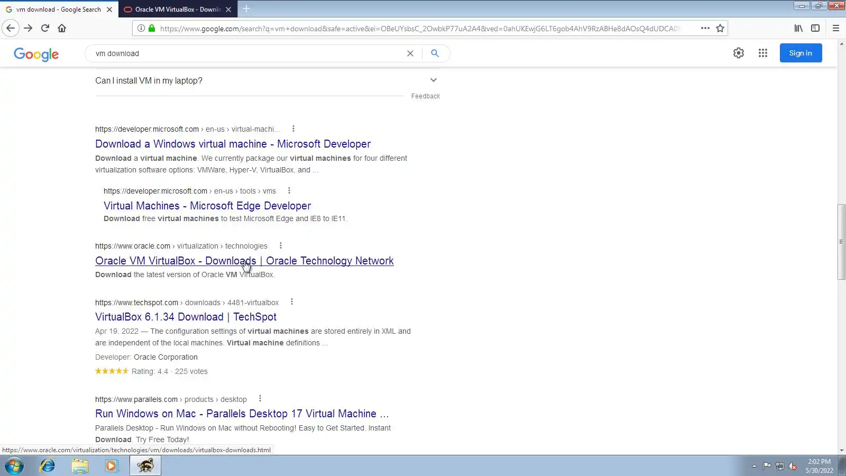This screenshot has height=476, width=846.
Task: Open options for Microsoft Edge Developer result
Action: (x=289, y=190)
